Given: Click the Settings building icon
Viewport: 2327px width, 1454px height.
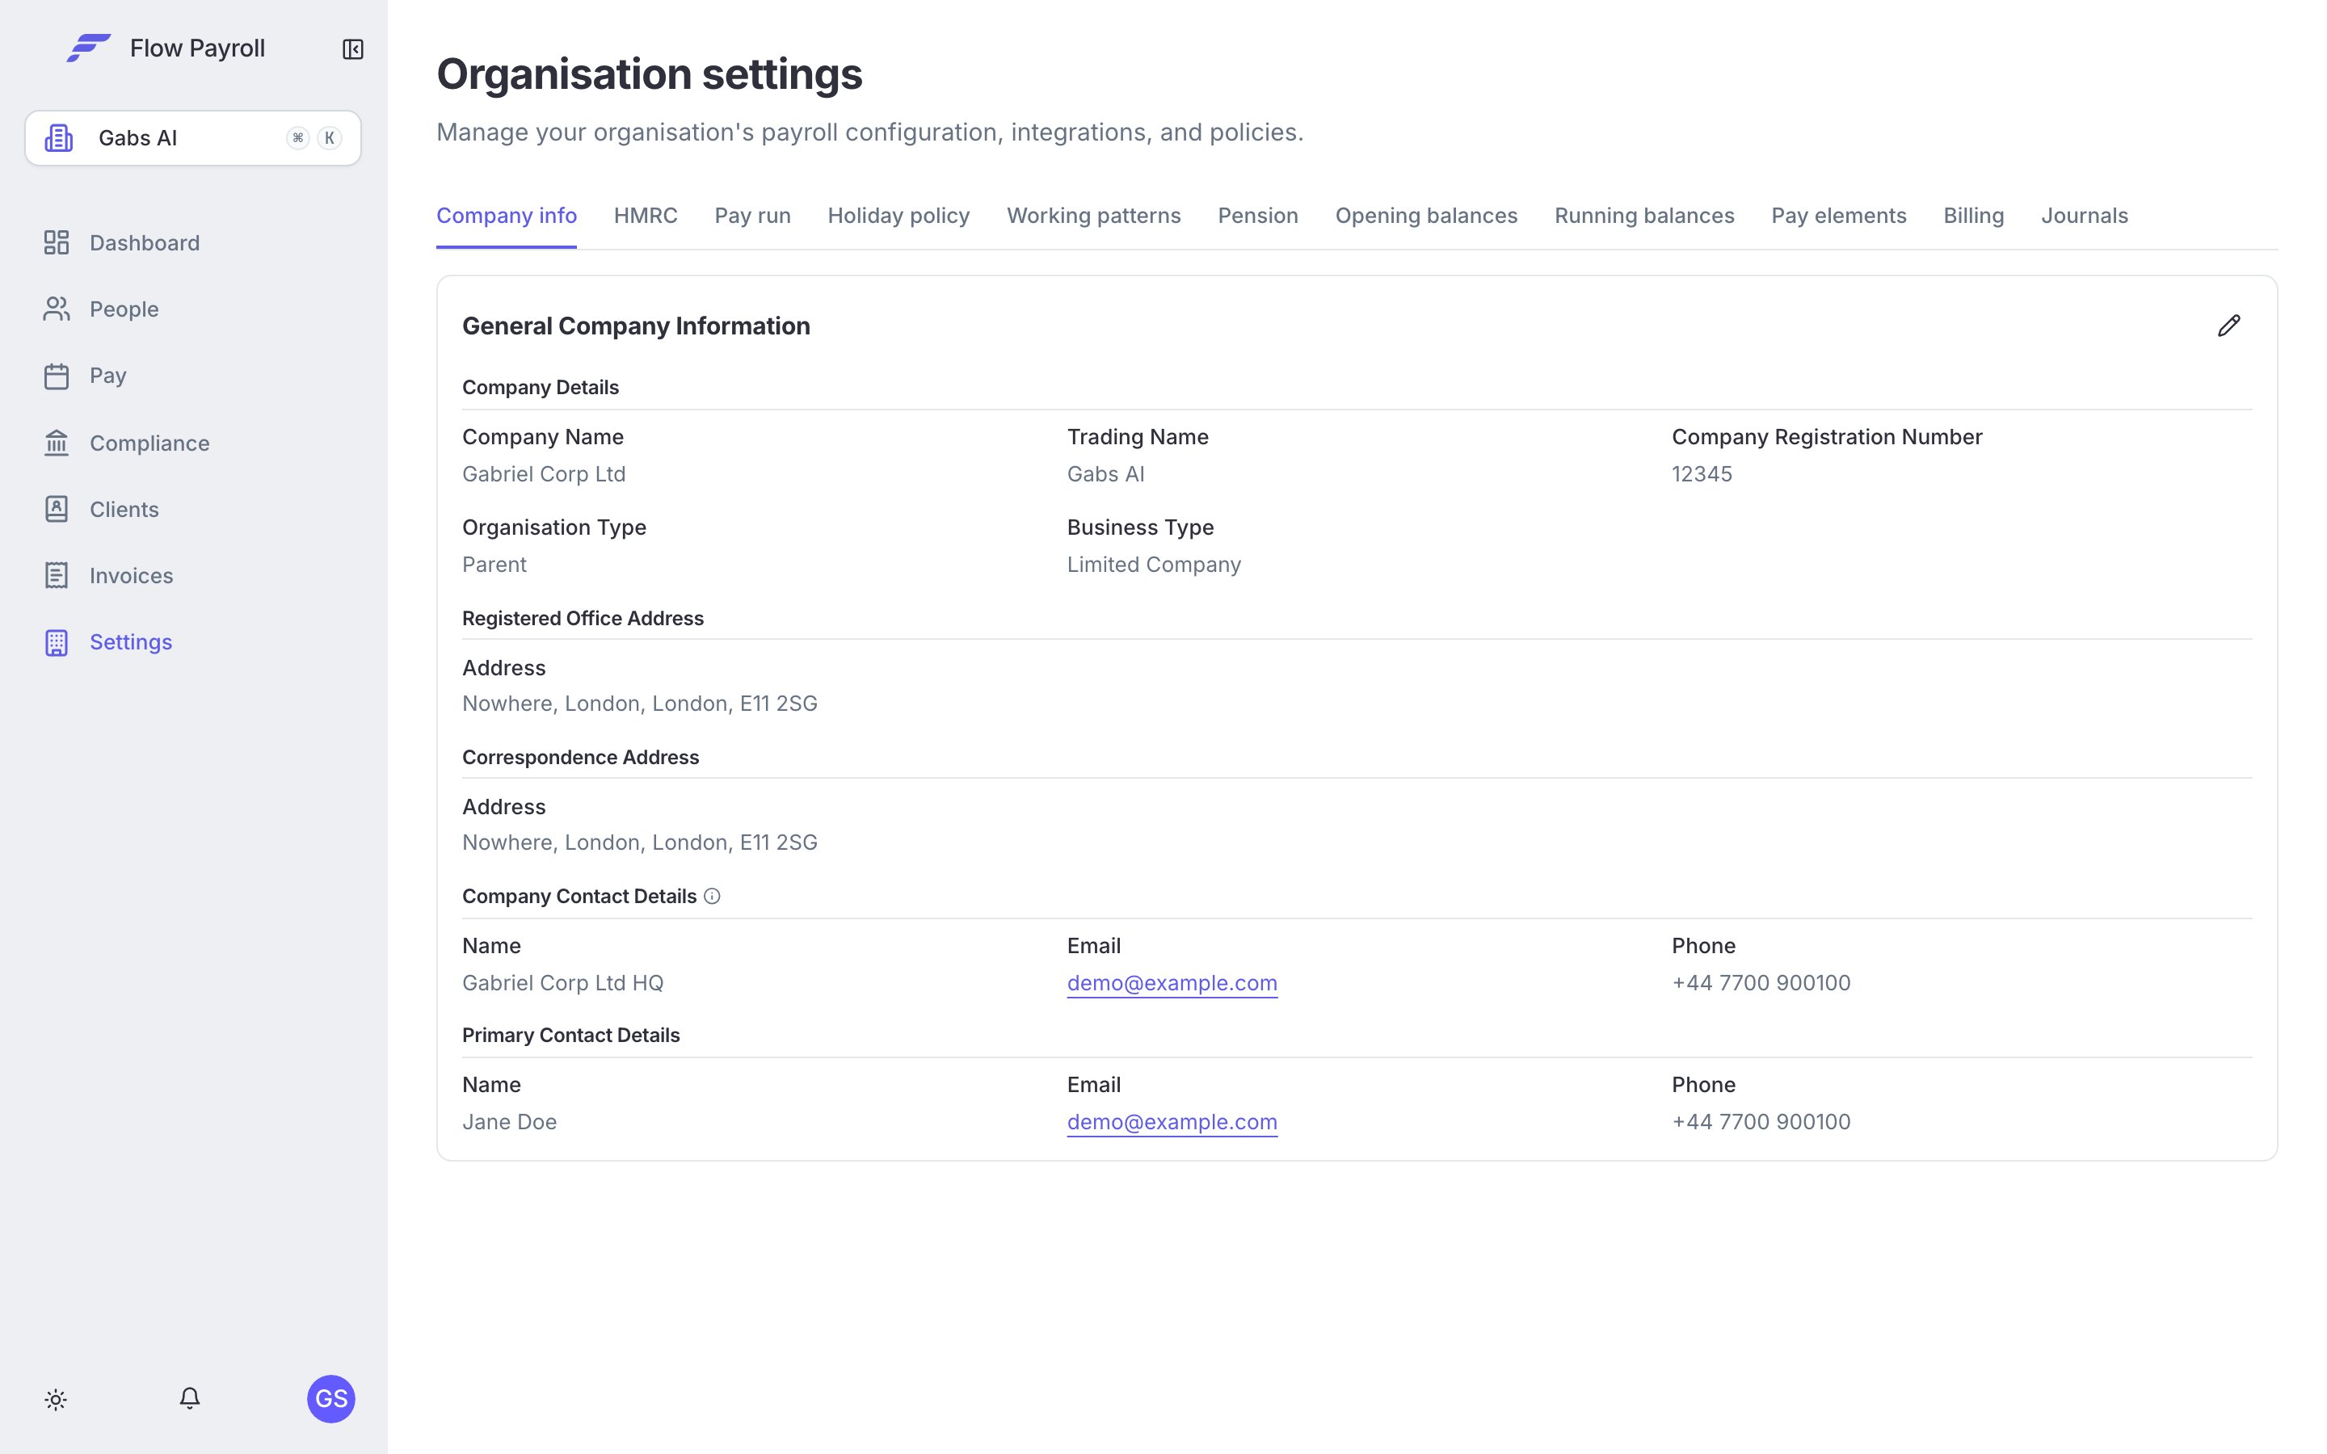Looking at the screenshot, I should pyautogui.click(x=57, y=642).
